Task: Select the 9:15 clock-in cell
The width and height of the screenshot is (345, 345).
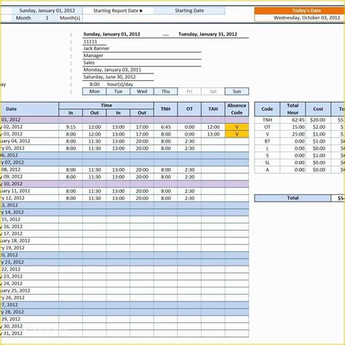Action: click(71, 127)
